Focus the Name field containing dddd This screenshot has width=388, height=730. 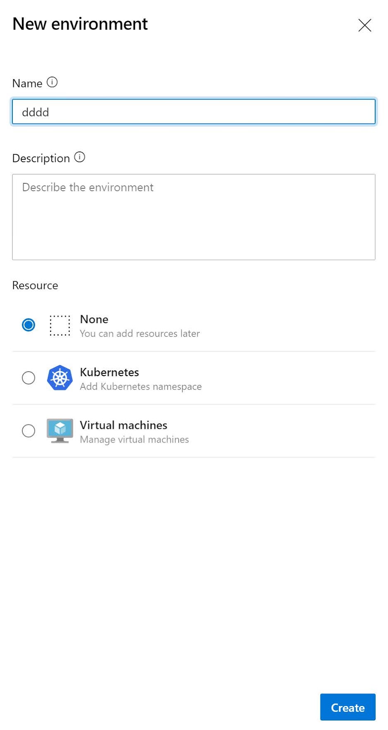194,112
